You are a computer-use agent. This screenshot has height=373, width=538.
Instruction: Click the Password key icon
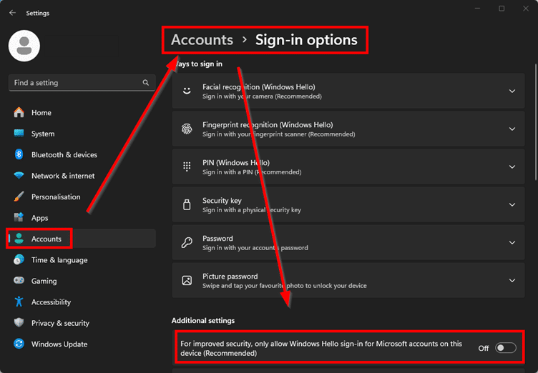coord(187,242)
